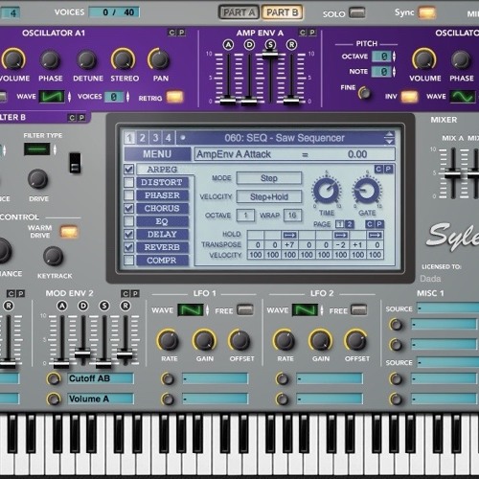Change LFO 1 waveform selector arrows
The width and height of the screenshot is (479, 479).
pyautogui.click(x=208, y=309)
